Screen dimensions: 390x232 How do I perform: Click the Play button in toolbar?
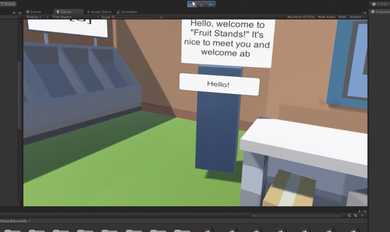(192, 4)
